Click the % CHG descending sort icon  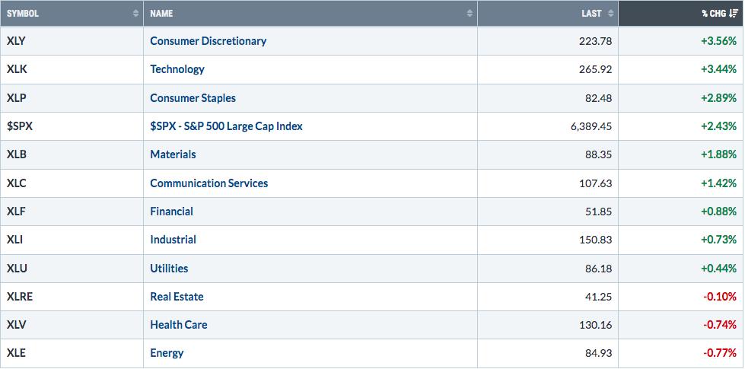click(734, 14)
